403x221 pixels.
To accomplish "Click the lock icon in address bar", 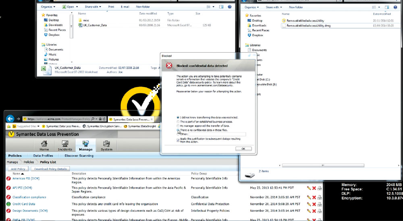I will pyautogui.click(x=100, y=119).
